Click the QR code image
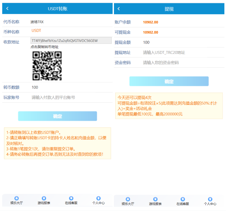 point(47,66)
